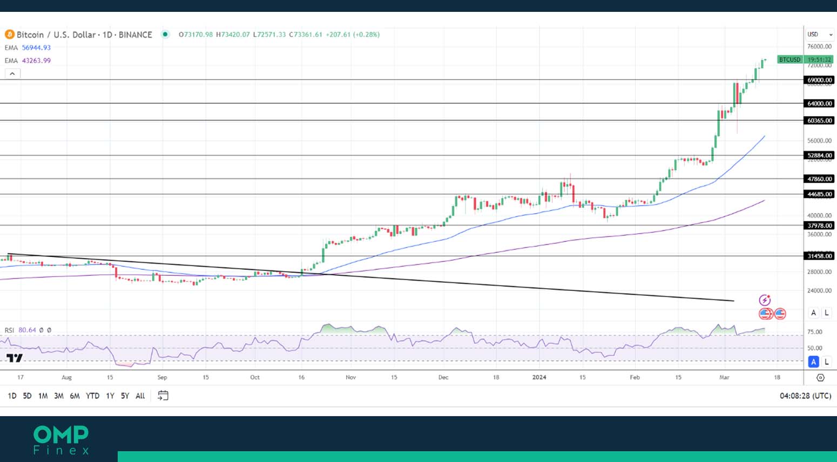Select the purple EMA 43263.99 legend

(x=28, y=60)
